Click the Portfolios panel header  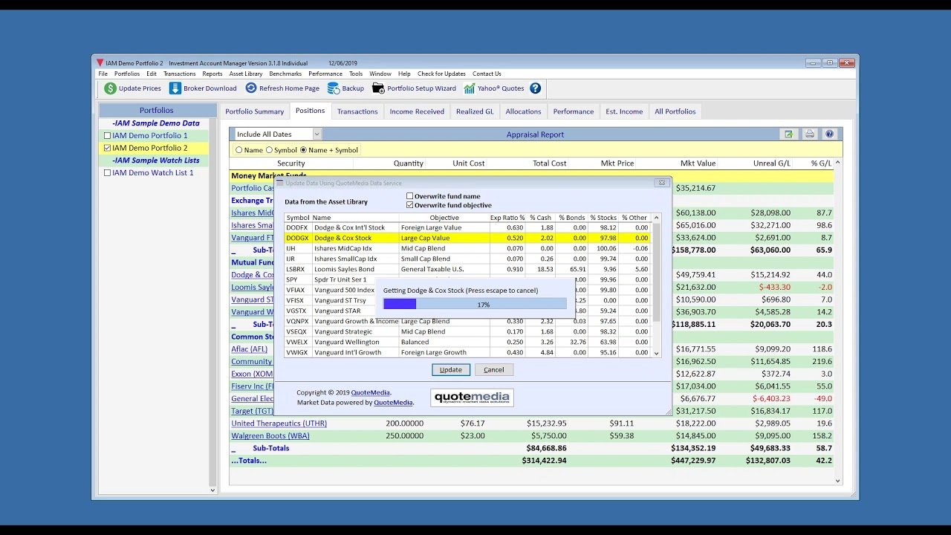tap(156, 110)
